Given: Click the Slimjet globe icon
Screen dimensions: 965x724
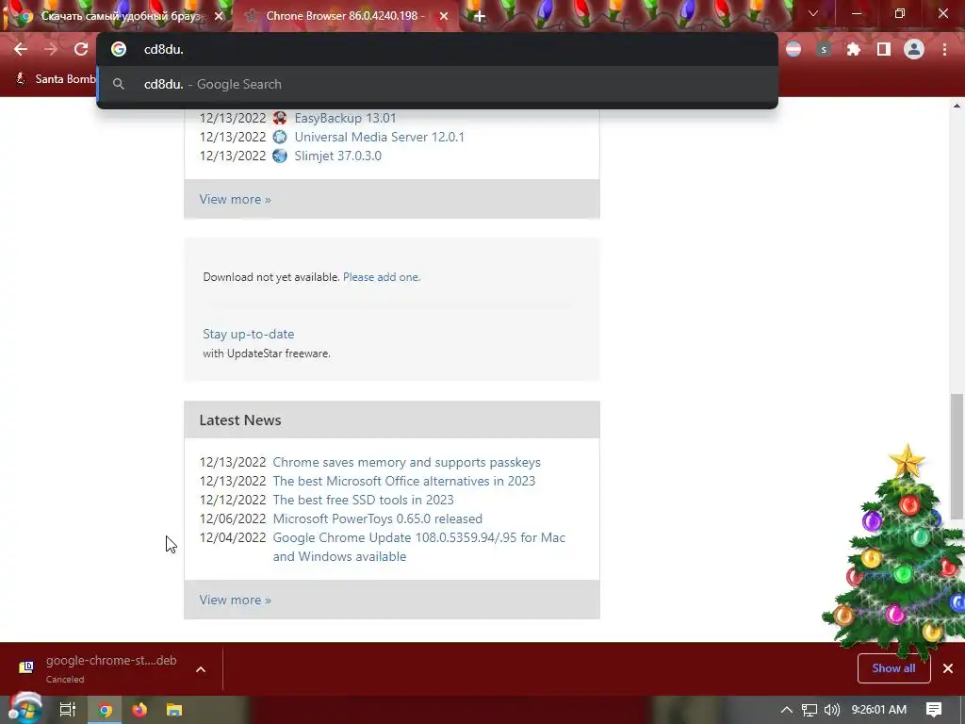Looking at the screenshot, I should click(x=280, y=156).
